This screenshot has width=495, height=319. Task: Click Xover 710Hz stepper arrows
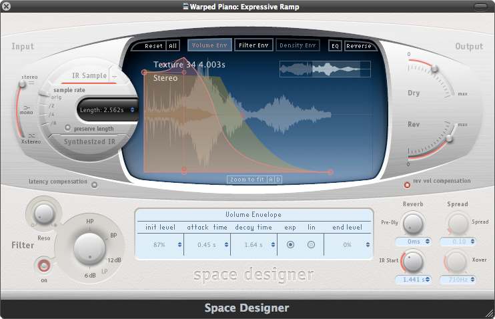click(x=472, y=279)
